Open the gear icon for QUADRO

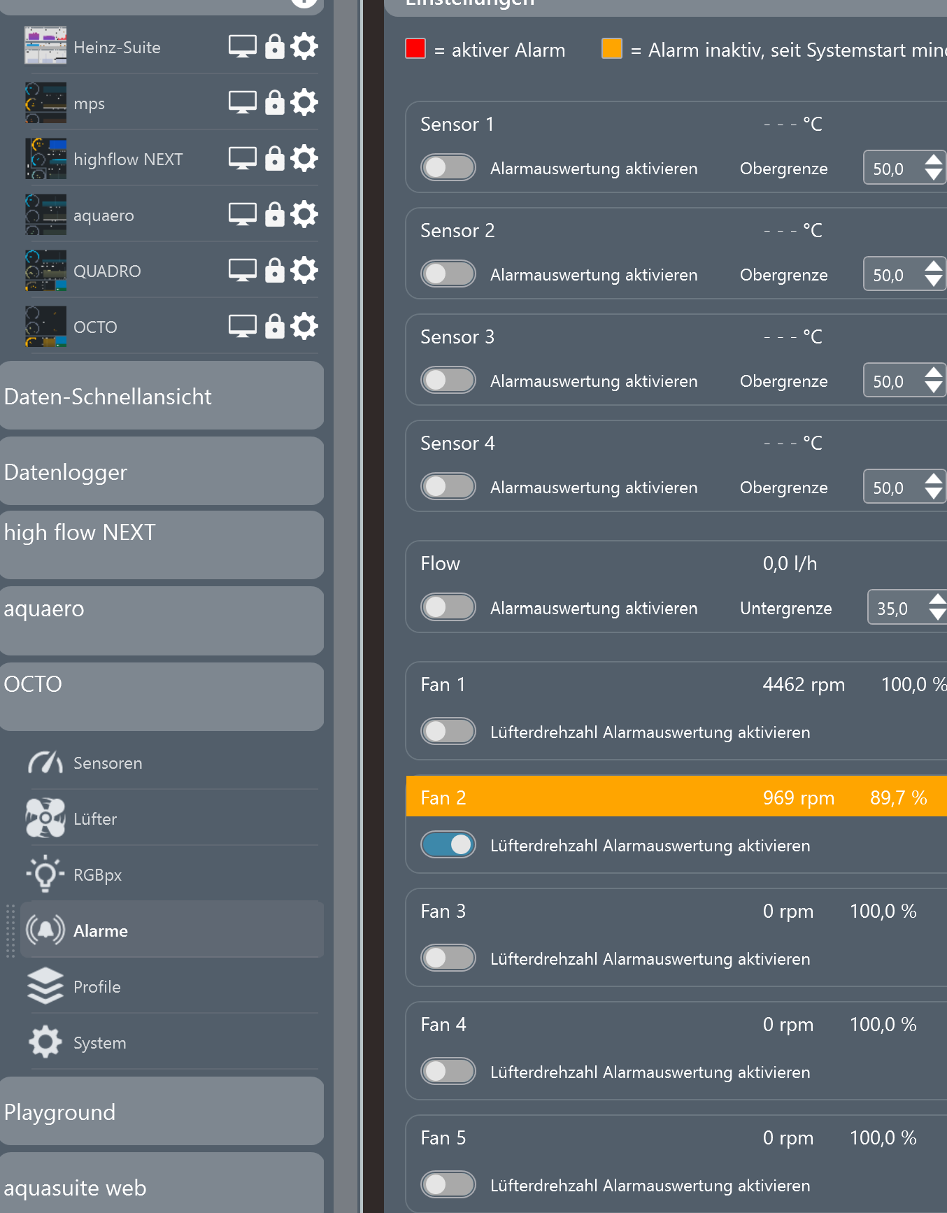(304, 271)
